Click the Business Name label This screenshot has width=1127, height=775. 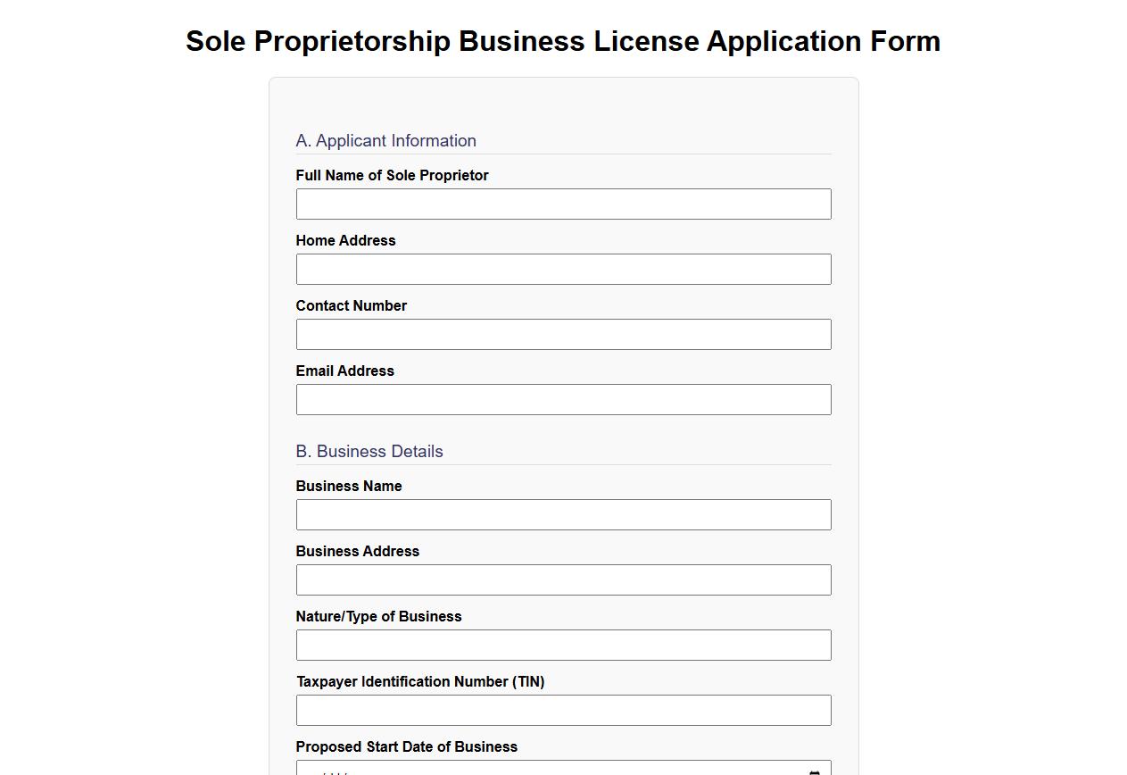pos(349,486)
